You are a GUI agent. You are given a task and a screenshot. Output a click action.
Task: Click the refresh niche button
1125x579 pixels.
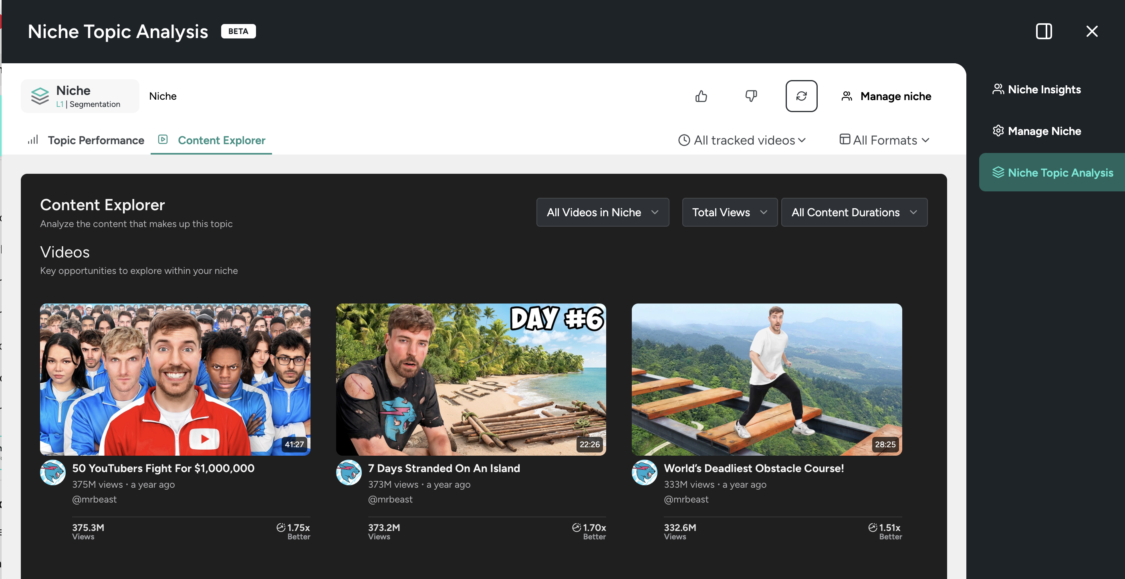(x=801, y=96)
